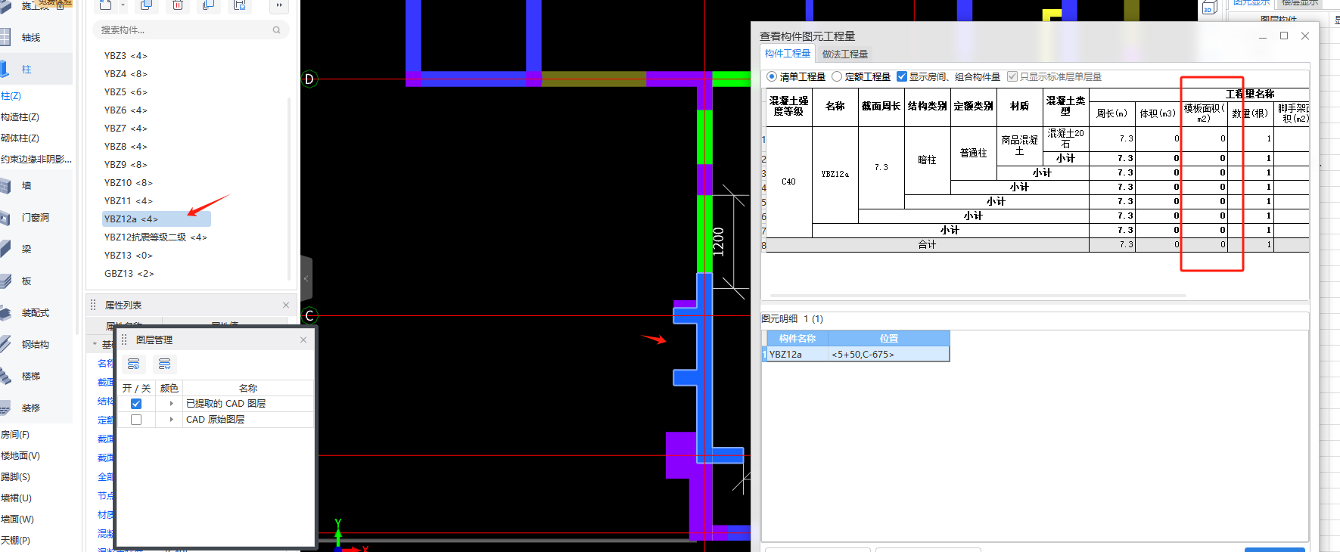Click the copy component icon

pos(147,5)
